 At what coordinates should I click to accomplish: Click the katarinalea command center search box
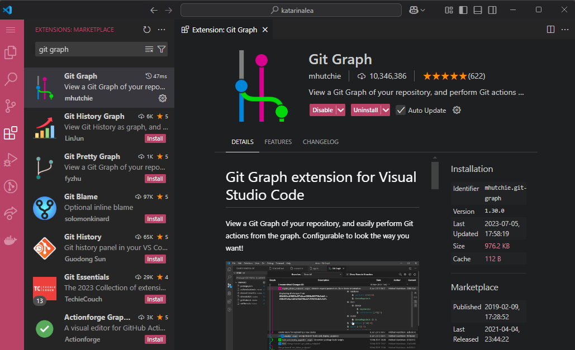(x=291, y=10)
